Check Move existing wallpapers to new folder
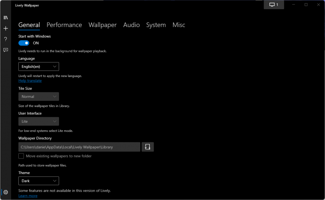The width and height of the screenshot is (325, 200). (x=21, y=156)
